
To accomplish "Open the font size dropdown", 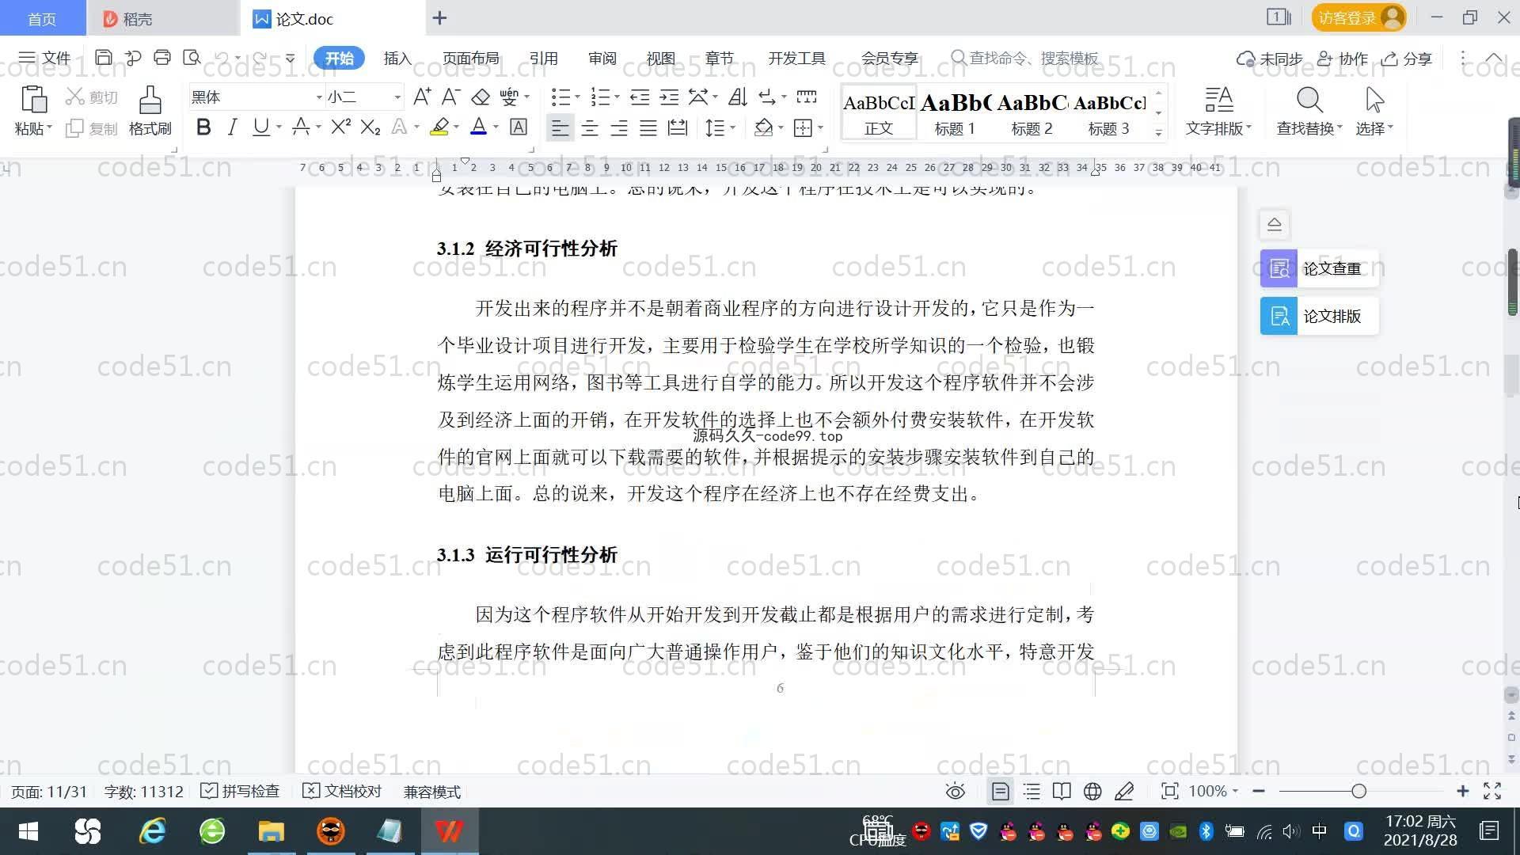I will pyautogui.click(x=397, y=97).
